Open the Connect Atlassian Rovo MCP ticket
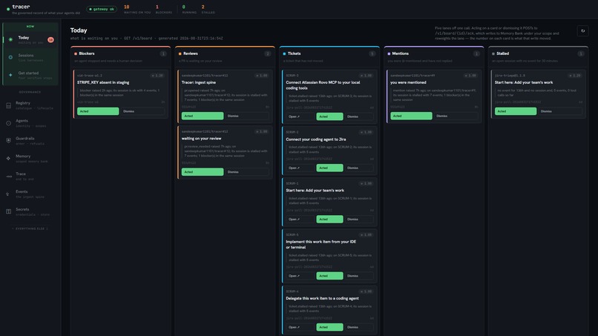The width and height of the screenshot is (598, 336). coord(300,116)
